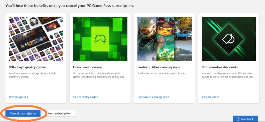Click the green controller plus image
265x122 pixels.
point(100,39)
